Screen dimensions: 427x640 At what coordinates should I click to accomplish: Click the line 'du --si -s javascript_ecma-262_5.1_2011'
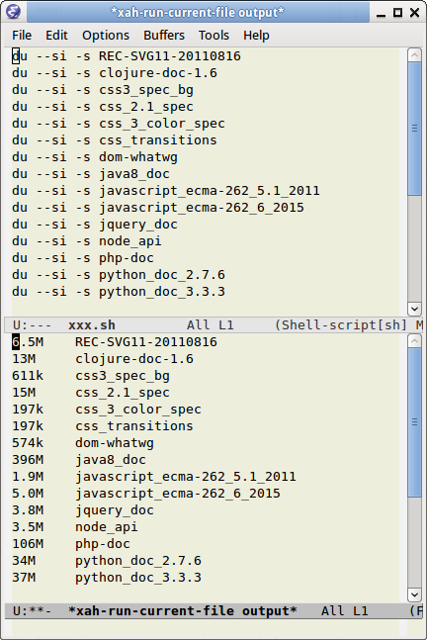pyautogui.click(x=166, y=191)
